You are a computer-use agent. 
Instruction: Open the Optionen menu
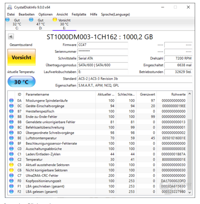46,14
